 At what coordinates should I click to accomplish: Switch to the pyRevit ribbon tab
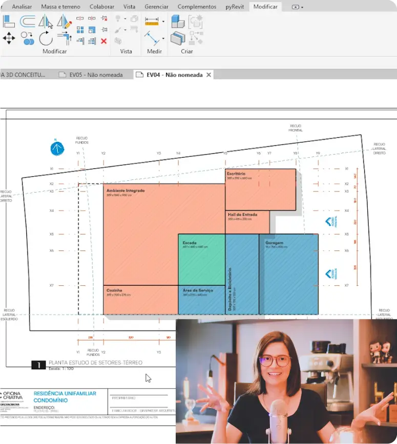pos(235,7)
